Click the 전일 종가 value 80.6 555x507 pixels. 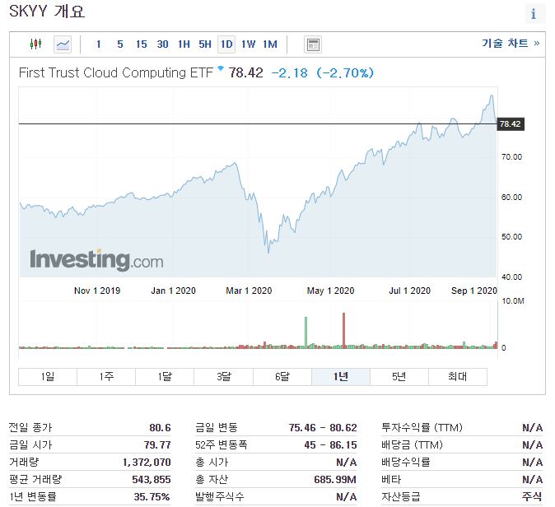tap(160, 428)
